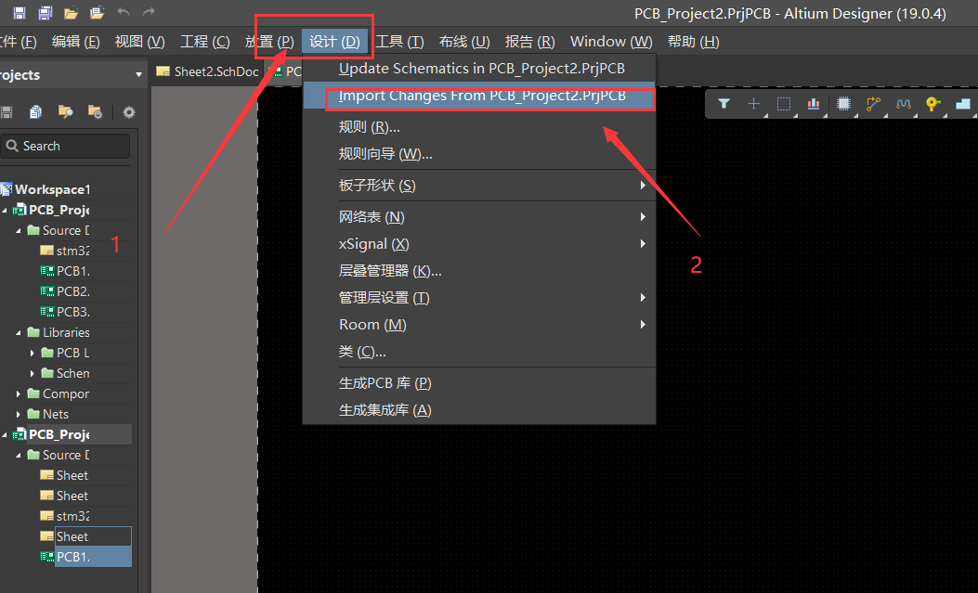Open the 放置 (P) menu
Viewport: 978px width, 593px height.
[268, 42]
